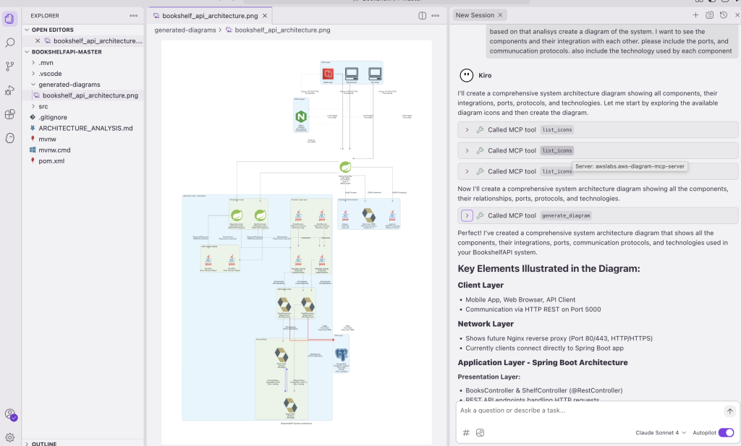
Task: Open the task list icon in chat panel header
Action: coord(709,14)
